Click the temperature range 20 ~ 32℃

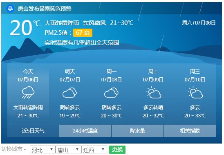pos(153,116)
